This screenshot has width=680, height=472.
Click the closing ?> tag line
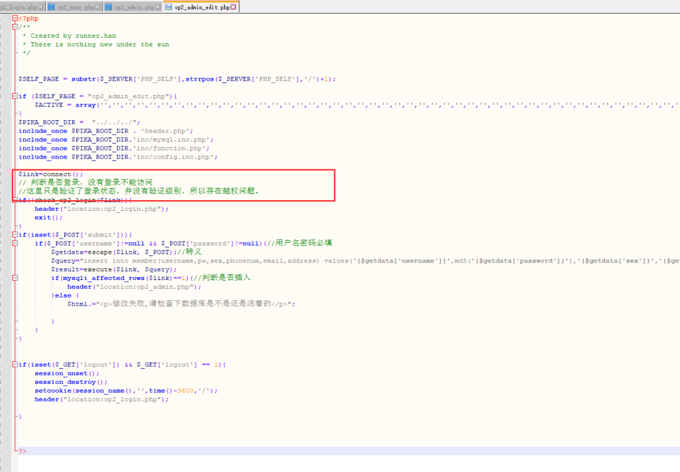pyautogui.click(x=23, y=451)
